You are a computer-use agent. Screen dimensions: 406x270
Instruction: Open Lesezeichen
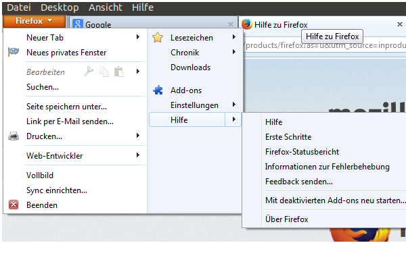coord(191,38)
